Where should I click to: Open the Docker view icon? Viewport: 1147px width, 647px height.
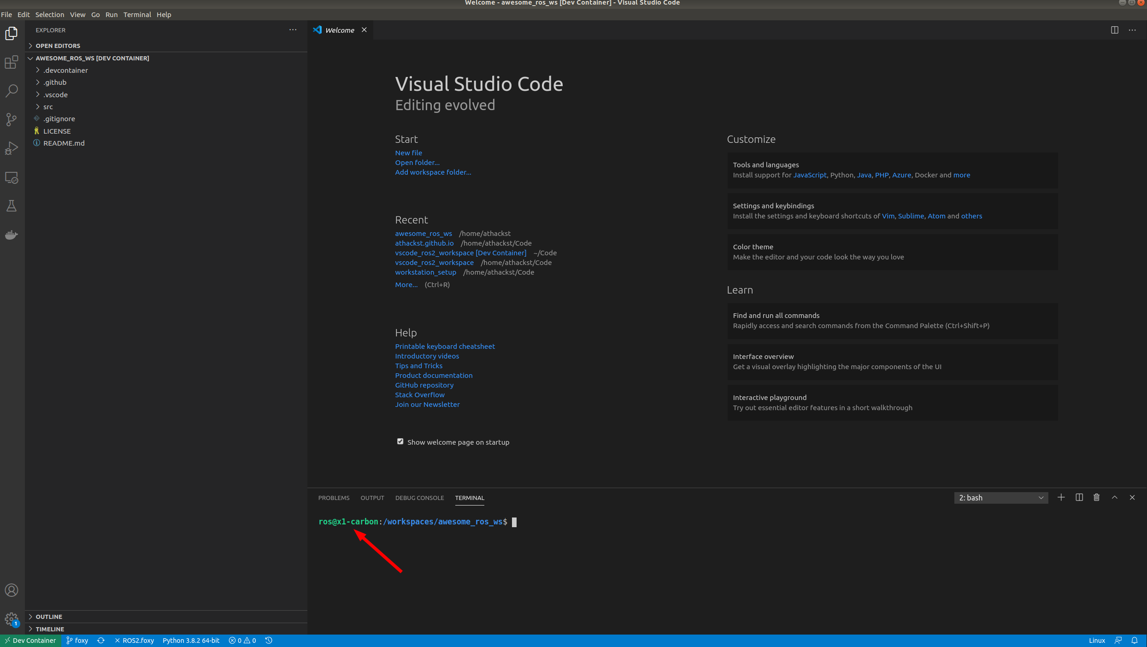click(12, 235)
